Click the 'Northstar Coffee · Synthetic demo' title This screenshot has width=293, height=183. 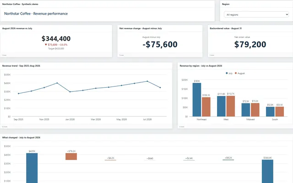tap(20, 4)
